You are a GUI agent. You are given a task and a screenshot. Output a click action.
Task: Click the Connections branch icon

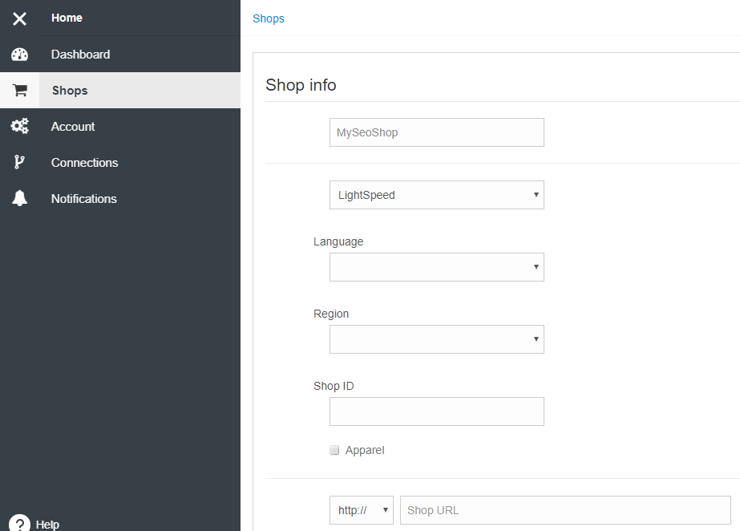19,162
